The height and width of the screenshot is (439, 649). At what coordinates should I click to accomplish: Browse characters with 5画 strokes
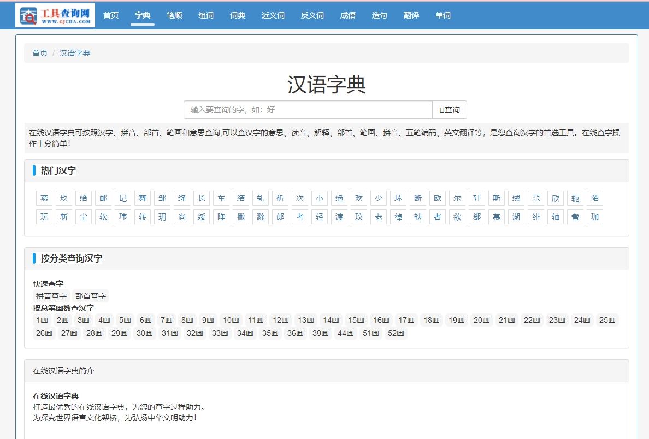[125, 320]
